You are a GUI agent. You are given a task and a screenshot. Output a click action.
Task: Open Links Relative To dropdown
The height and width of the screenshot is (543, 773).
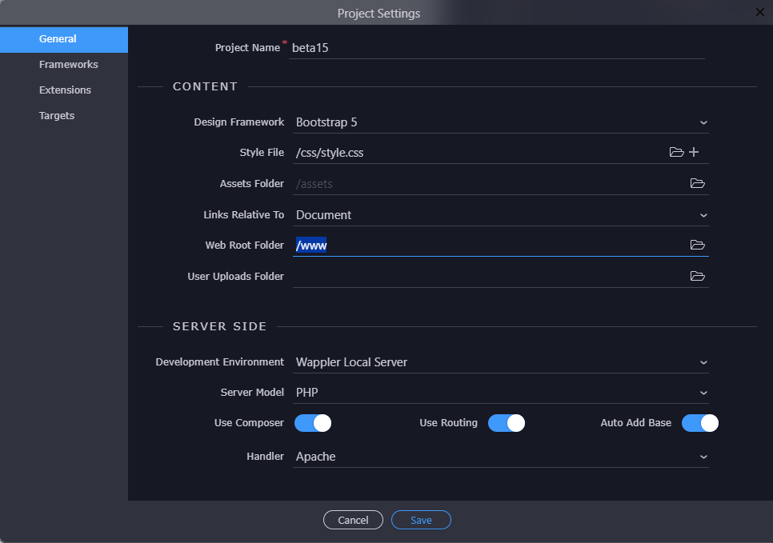point(500,215)
